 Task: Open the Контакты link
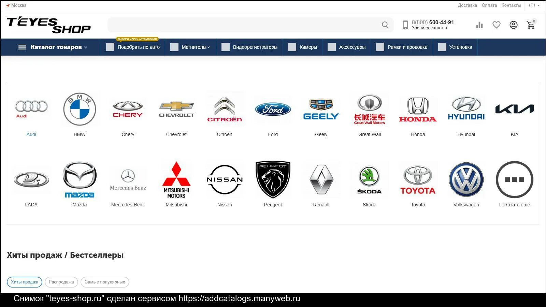click(511, 5)
